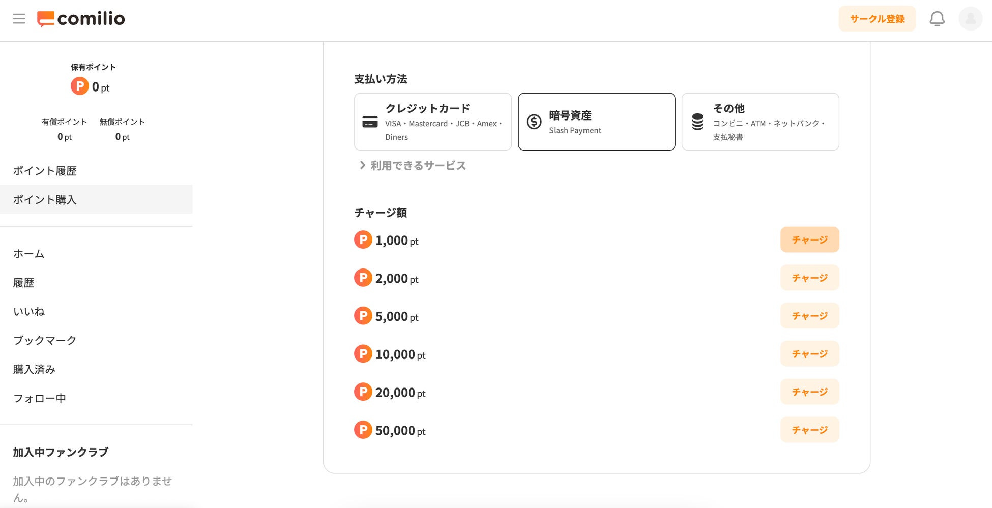Charge 10,000 pt
Image resolution: width=992 pixels, height=508 pixels.
(809, 354)
